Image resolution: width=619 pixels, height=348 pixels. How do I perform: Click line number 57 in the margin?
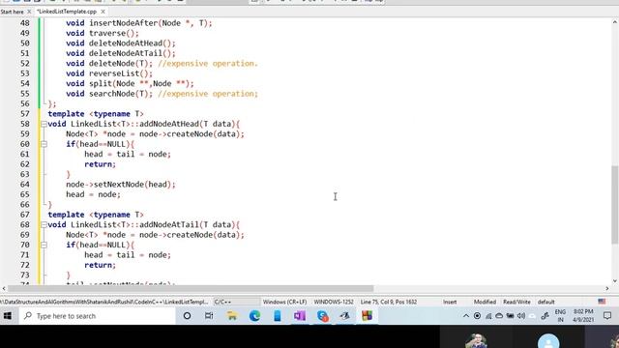click(x=24, y=114)
